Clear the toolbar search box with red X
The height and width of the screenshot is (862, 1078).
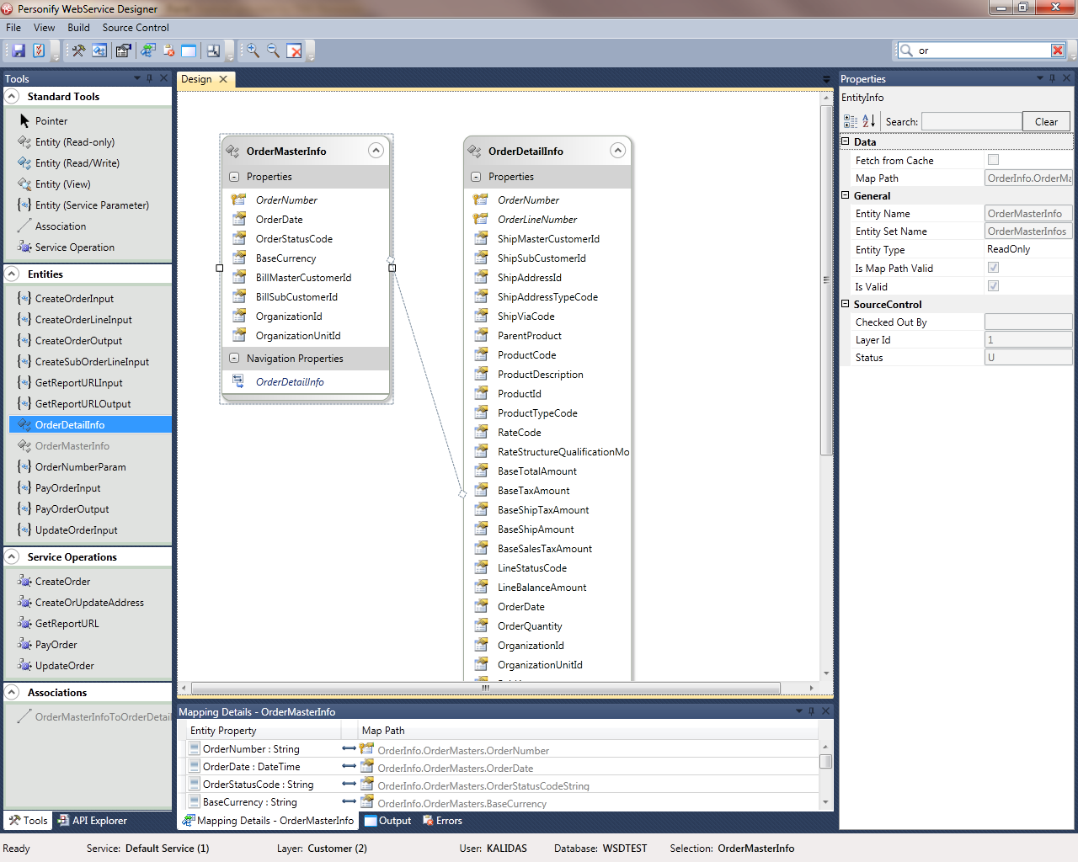pyautogui.click(x=1058, y=51)
